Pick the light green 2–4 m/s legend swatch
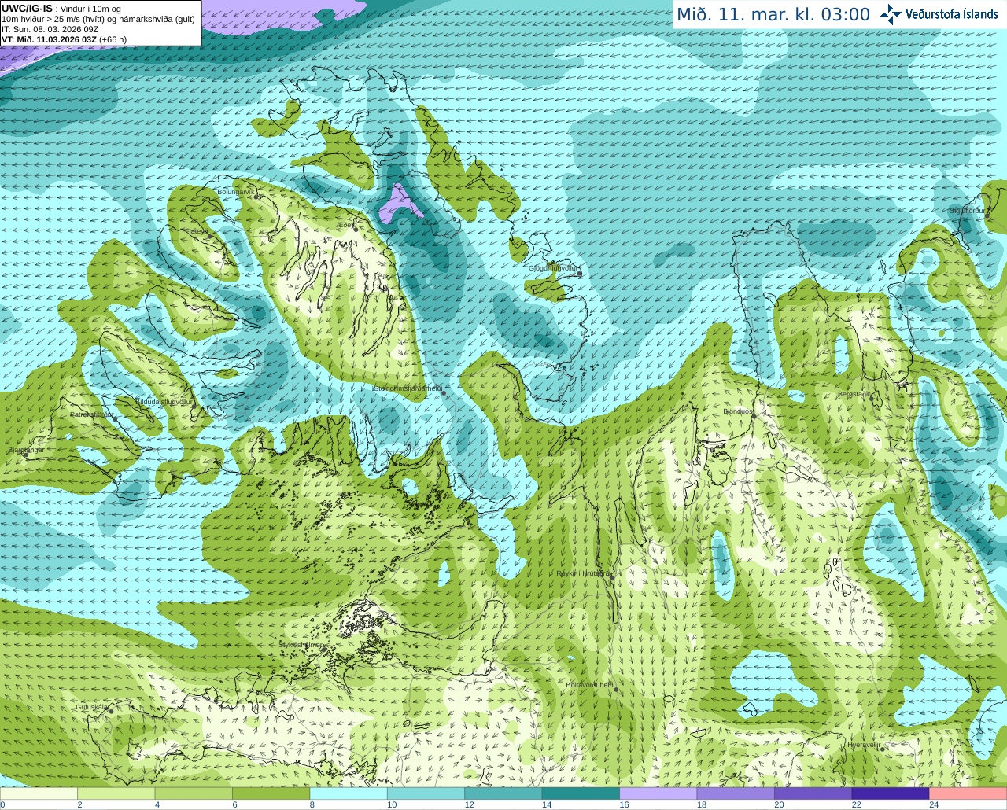This screenshot has width=1007, height=810. [116, 793]
